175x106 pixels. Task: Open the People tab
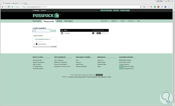coord(59,21)
